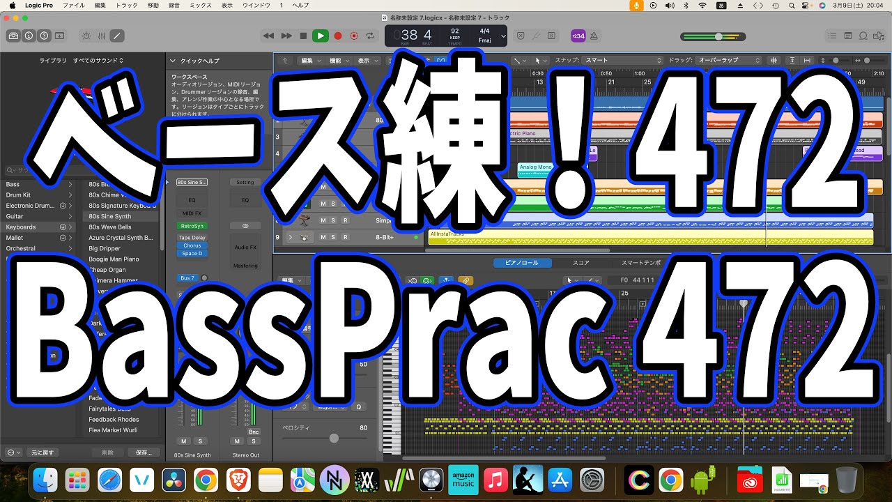Open the Snap mode dropdown

tap(622, 61)
